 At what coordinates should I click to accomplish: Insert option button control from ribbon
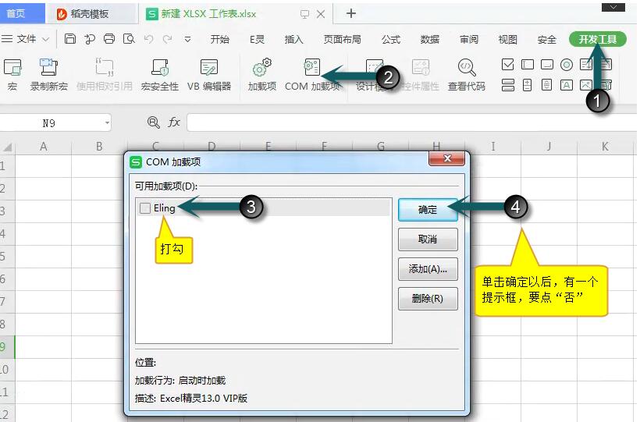(x=567, y=65)
